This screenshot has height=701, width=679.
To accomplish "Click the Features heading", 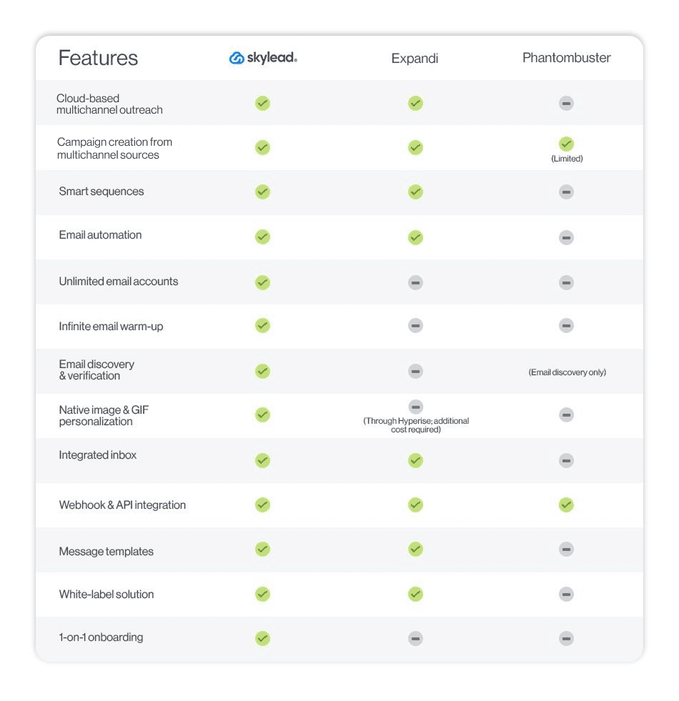I will pos(98,58).
